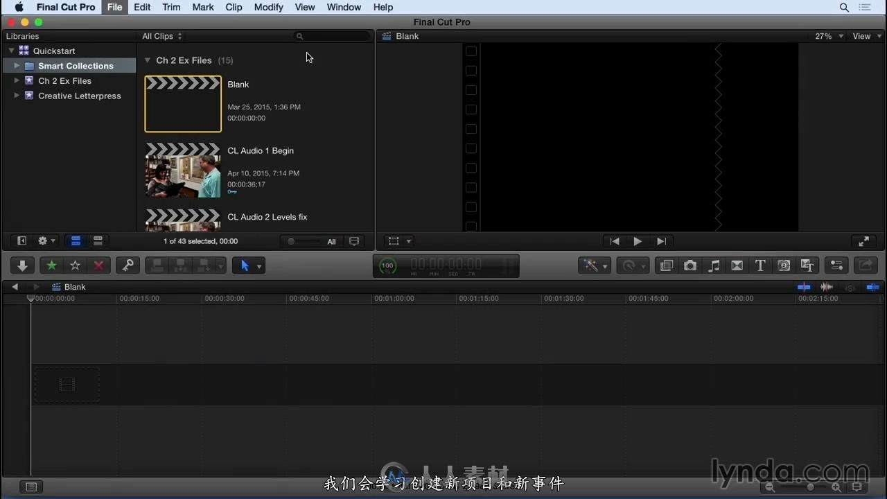This screenshot has height=499, width=887.
Task: Toggle snapping in the timeline
Action: tap(872, 287)
